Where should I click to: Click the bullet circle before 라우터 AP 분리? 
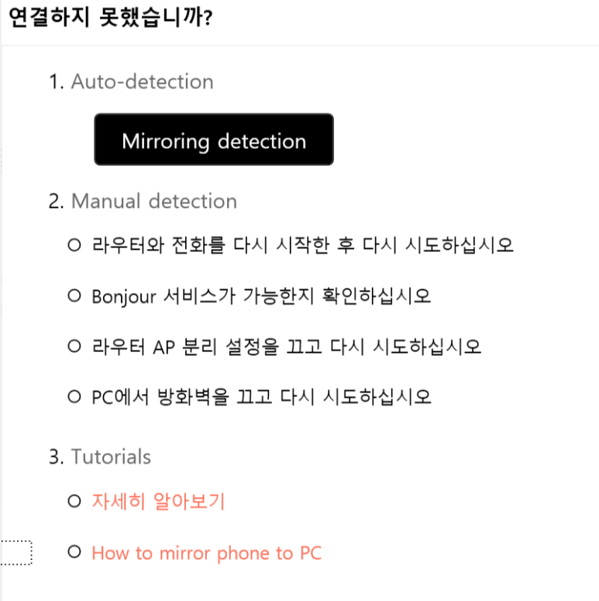tap(74, 346)
